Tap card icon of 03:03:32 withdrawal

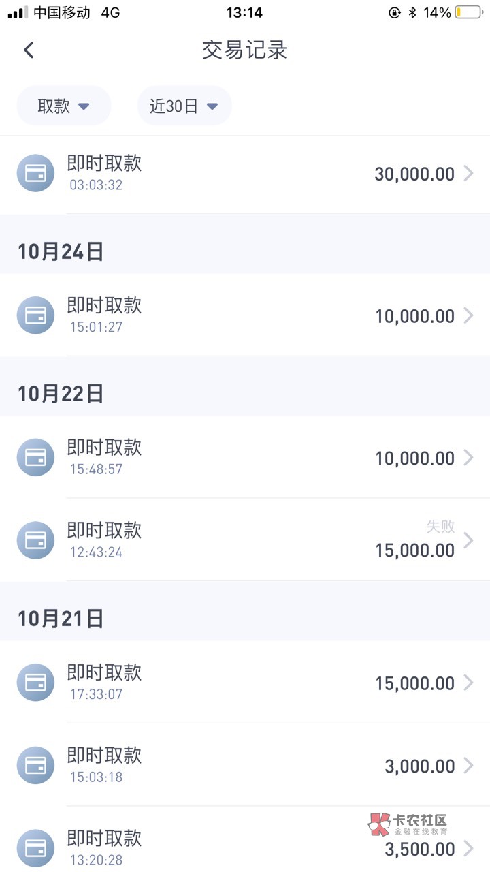click(35, 173)
